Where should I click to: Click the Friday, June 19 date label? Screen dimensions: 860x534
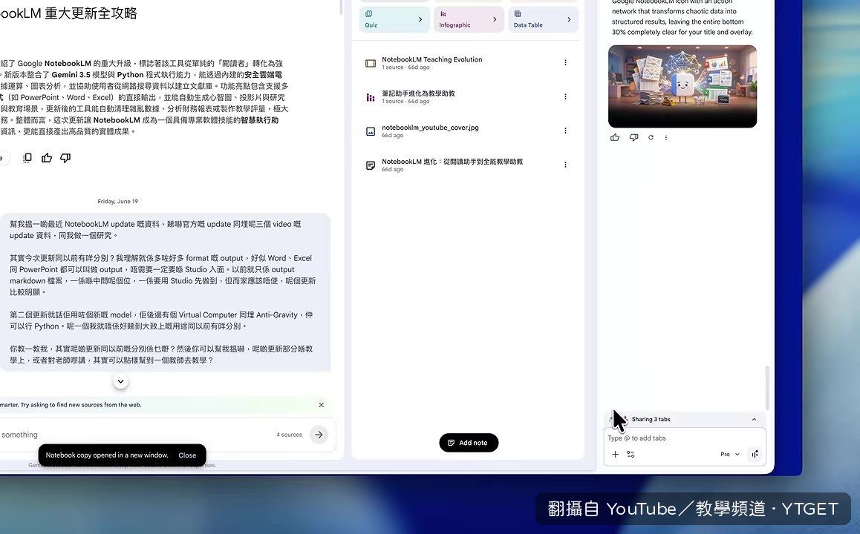(x=118, y=201)
